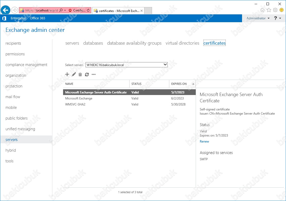The height and width of the screenshot is (201, 286).
Task: Click the 6/2/2023 expiry date cell
Action: (x=177, y=98)
